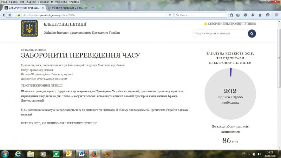Click the petition search magnifier button

pos(252,33)
